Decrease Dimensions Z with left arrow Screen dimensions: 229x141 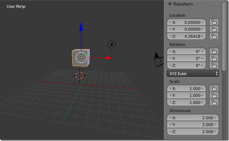pos(170,131)
